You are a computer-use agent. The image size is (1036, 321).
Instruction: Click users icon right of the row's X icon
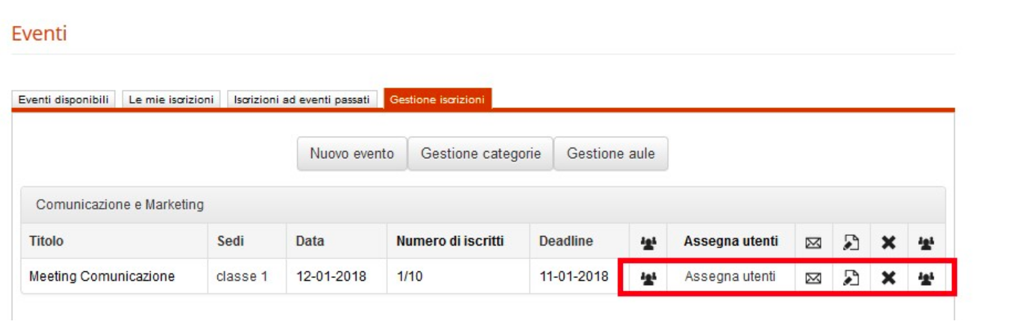926,277
